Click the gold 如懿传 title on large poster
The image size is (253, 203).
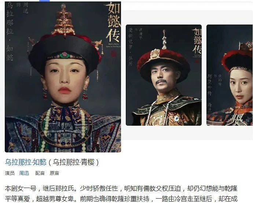coord(113,22)
